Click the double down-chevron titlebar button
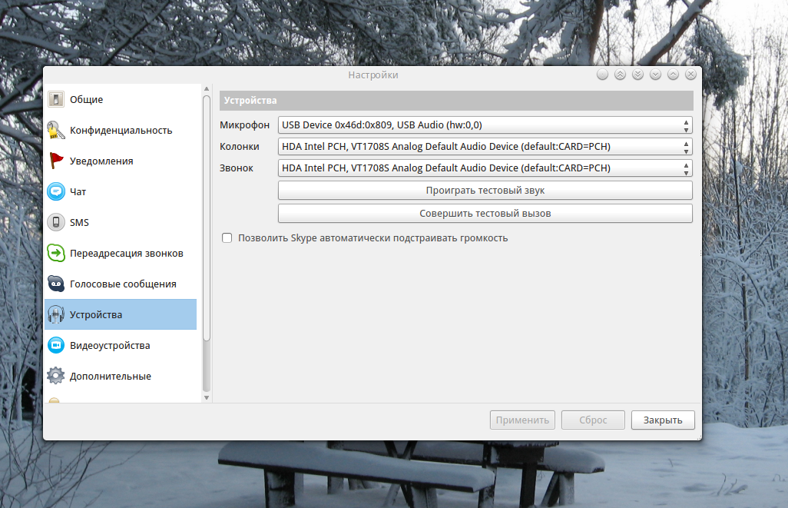 637,75
